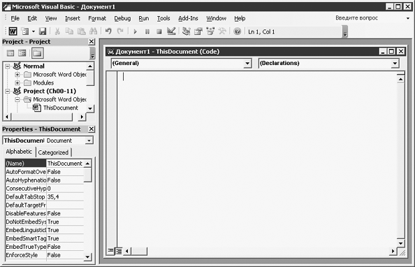Click the View Microsoft Word icon

(x=13, y=32)
